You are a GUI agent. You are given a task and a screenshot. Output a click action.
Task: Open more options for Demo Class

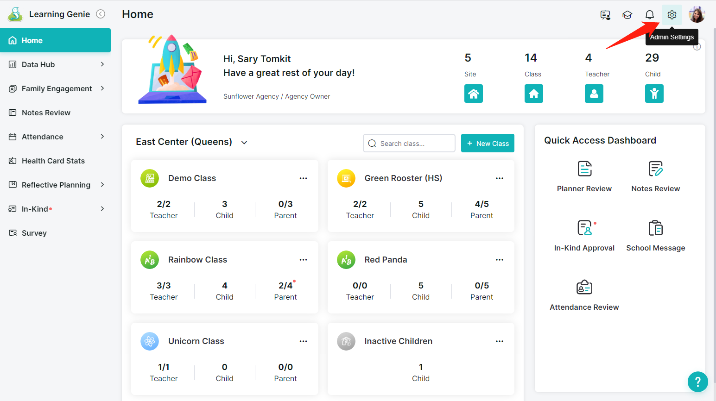pyautogui.click(x=303, y=178)
